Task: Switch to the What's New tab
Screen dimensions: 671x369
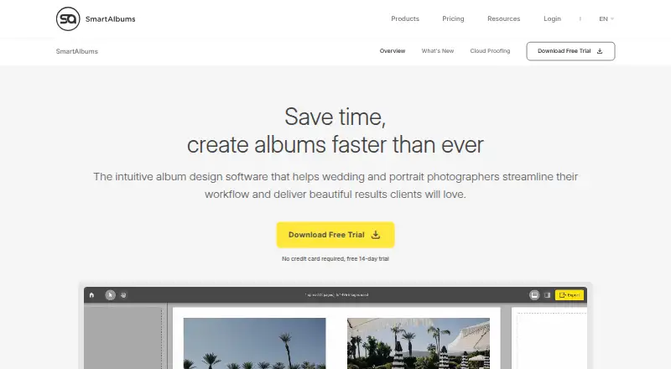Action: [437, 51]
